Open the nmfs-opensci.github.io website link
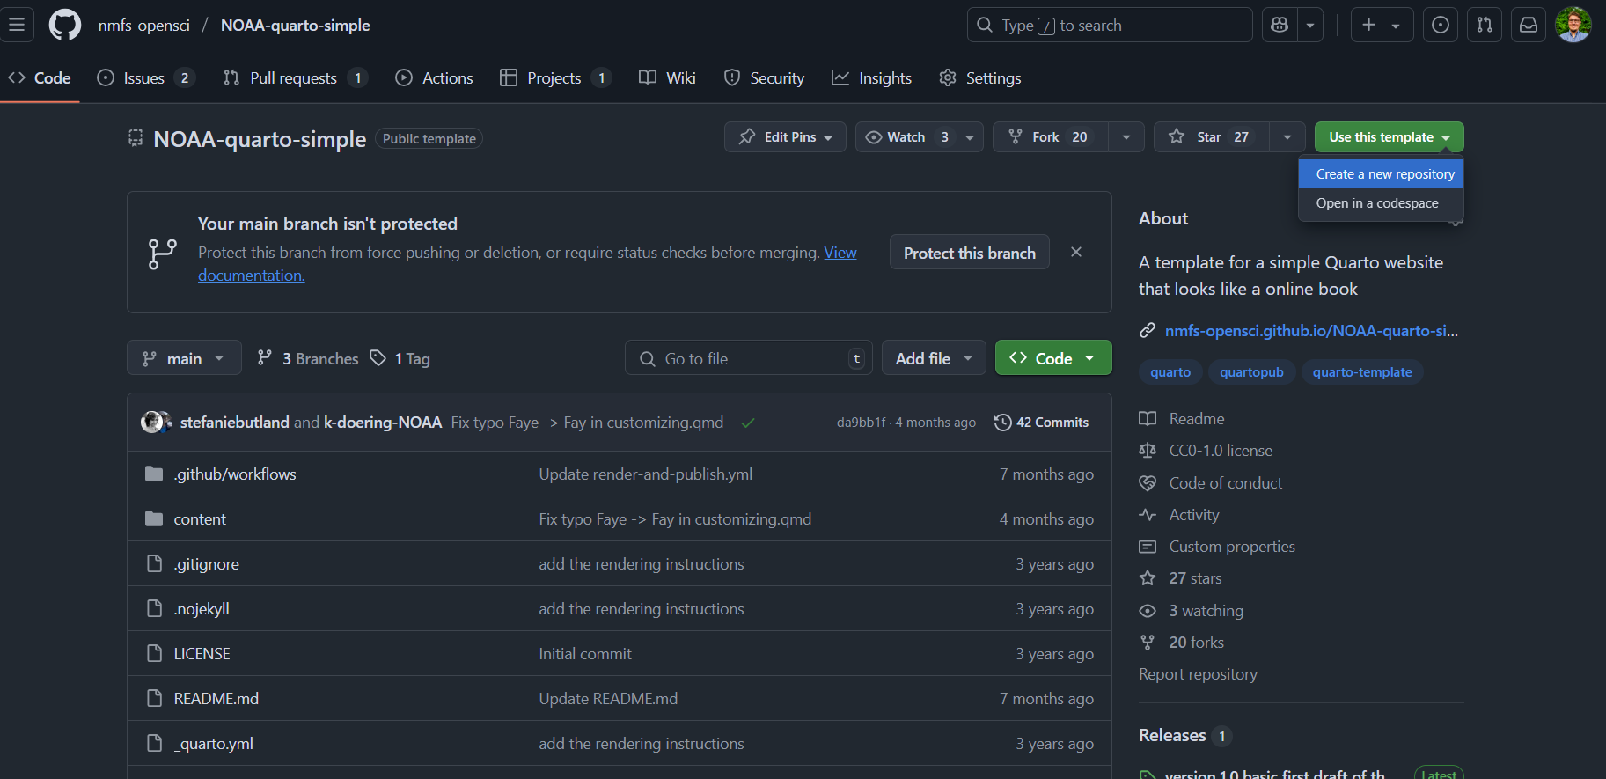Viewport: 1606px width, 779px height. point(1311,331)
